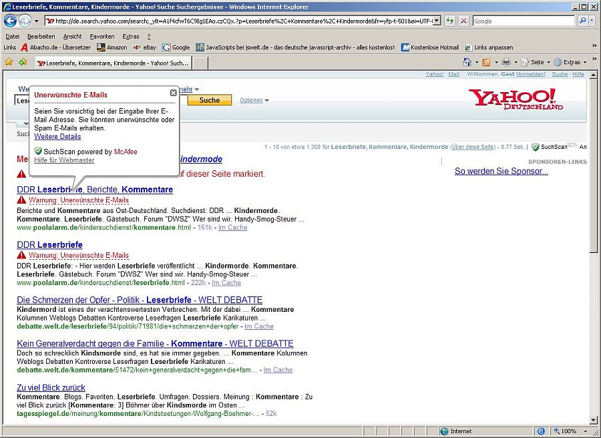Open the search provider dropdown arrow
Image resolution: width=601 pixels, height=438 pixels.
[592, 21]
